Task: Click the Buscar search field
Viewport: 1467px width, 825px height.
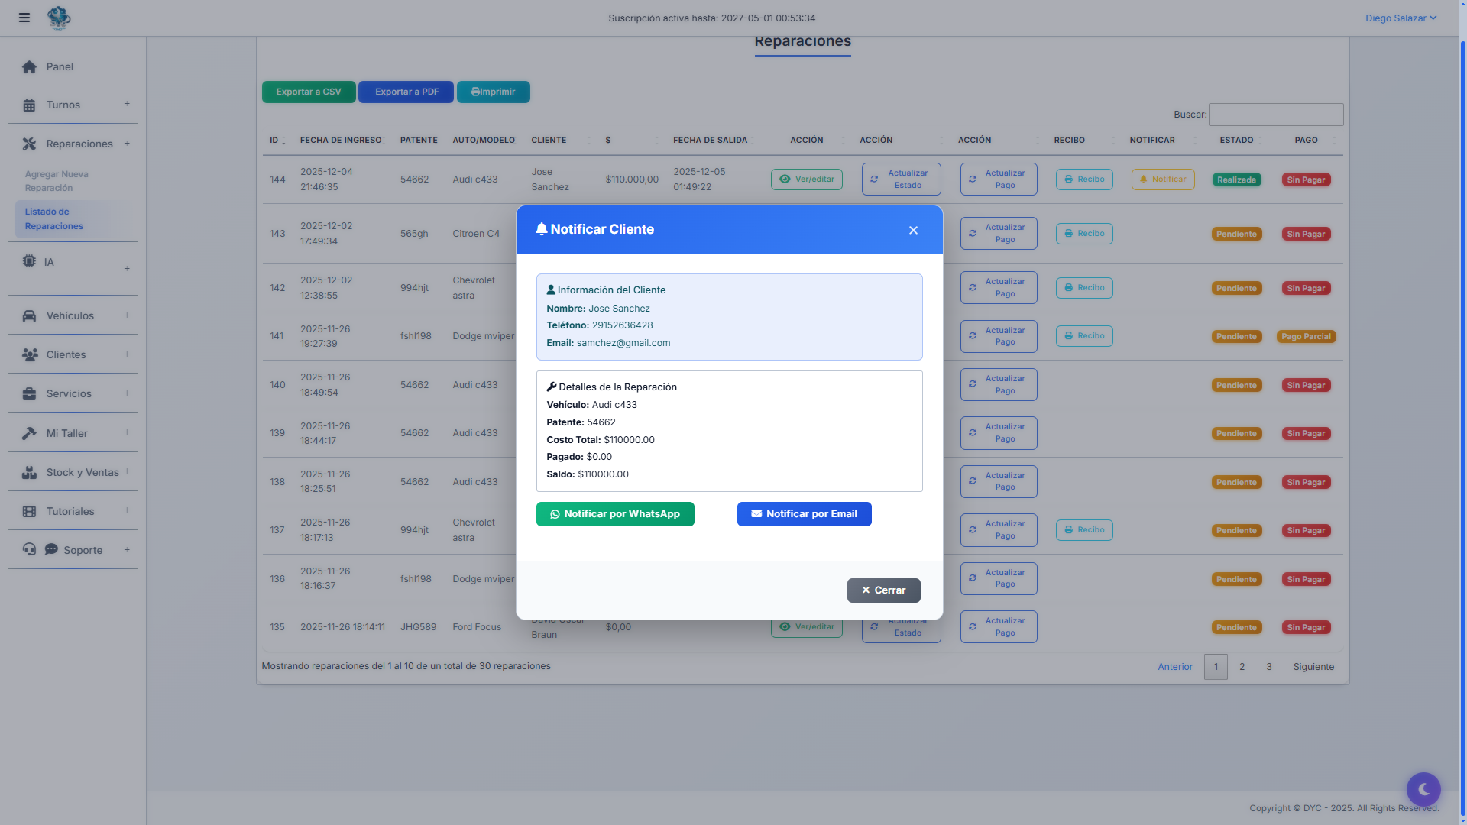Action: 1275,115
